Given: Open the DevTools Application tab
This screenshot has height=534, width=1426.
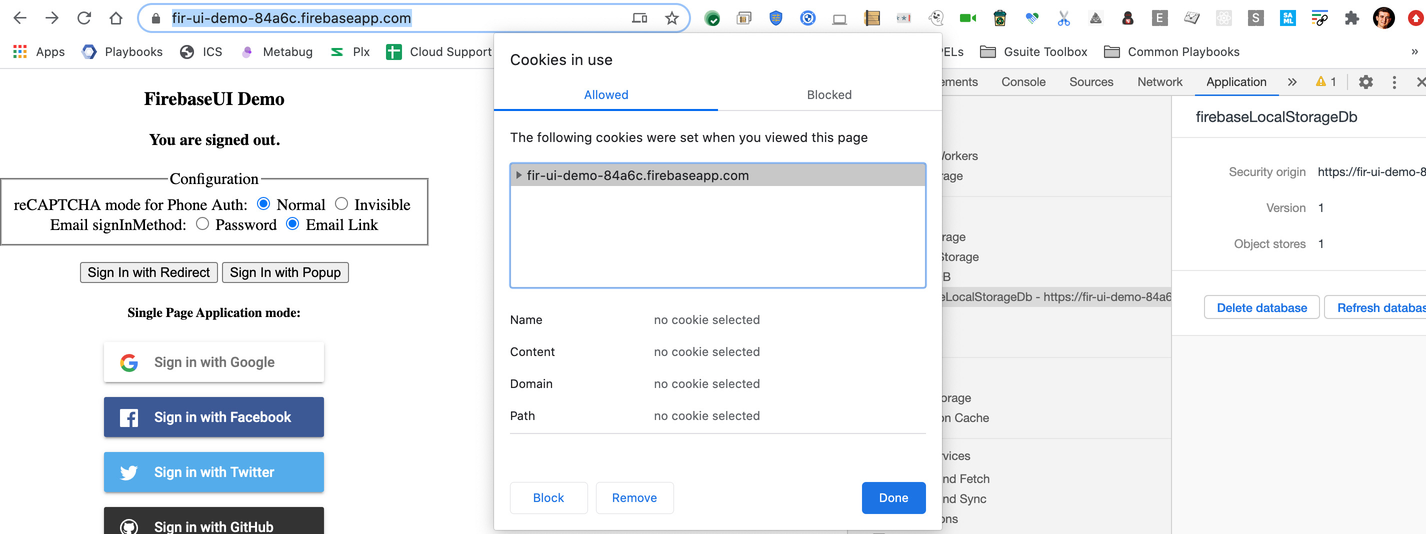Looking at the screenshot, I should point(1236,82).
